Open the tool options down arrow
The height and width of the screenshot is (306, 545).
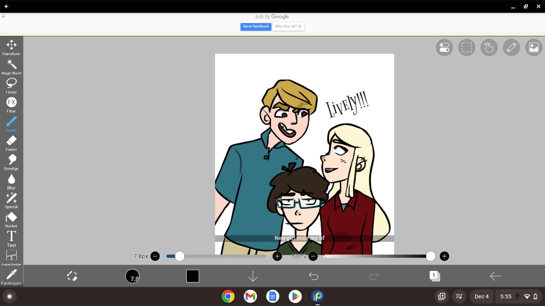tap(253, 276)
